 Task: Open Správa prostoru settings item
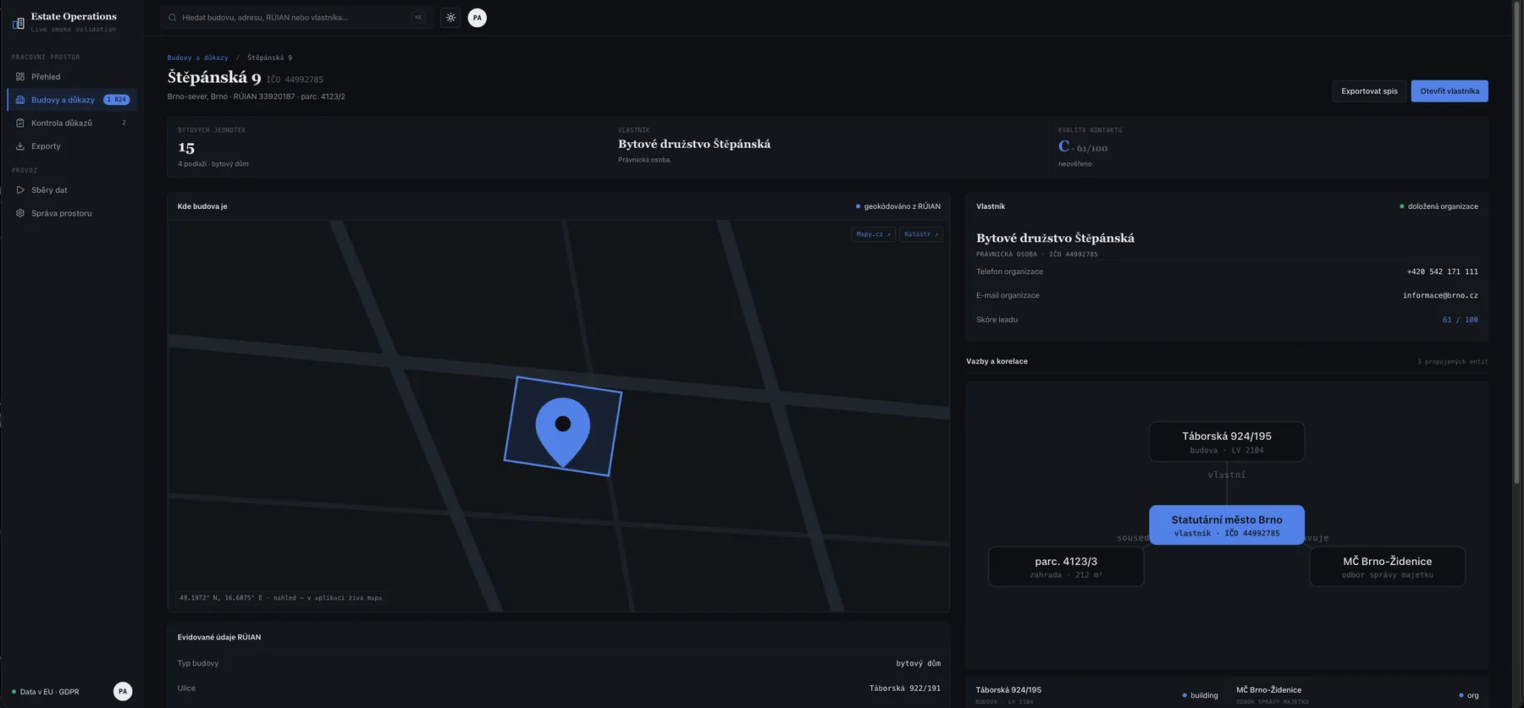click(72, 213)
